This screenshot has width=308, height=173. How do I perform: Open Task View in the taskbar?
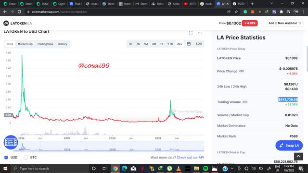104,169
